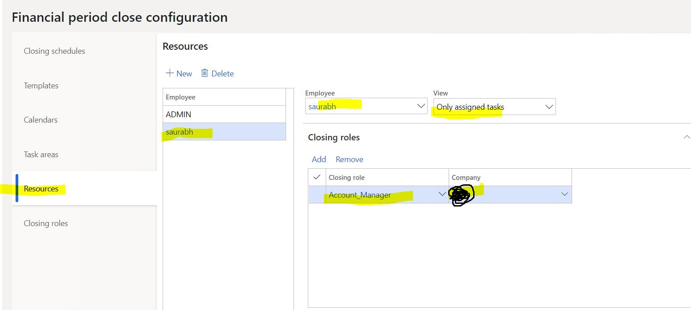691x310 pixels.
Task: Open the Closing schedules page
Action: pos(54,51)
